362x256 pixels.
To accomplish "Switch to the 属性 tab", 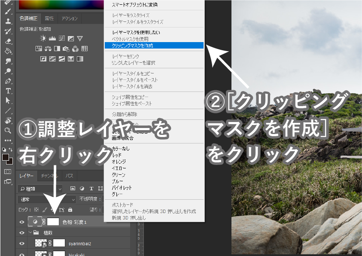I will click(49, 18).
